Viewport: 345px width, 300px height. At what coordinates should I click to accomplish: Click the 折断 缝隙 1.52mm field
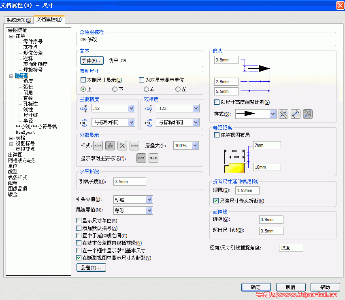247,190
